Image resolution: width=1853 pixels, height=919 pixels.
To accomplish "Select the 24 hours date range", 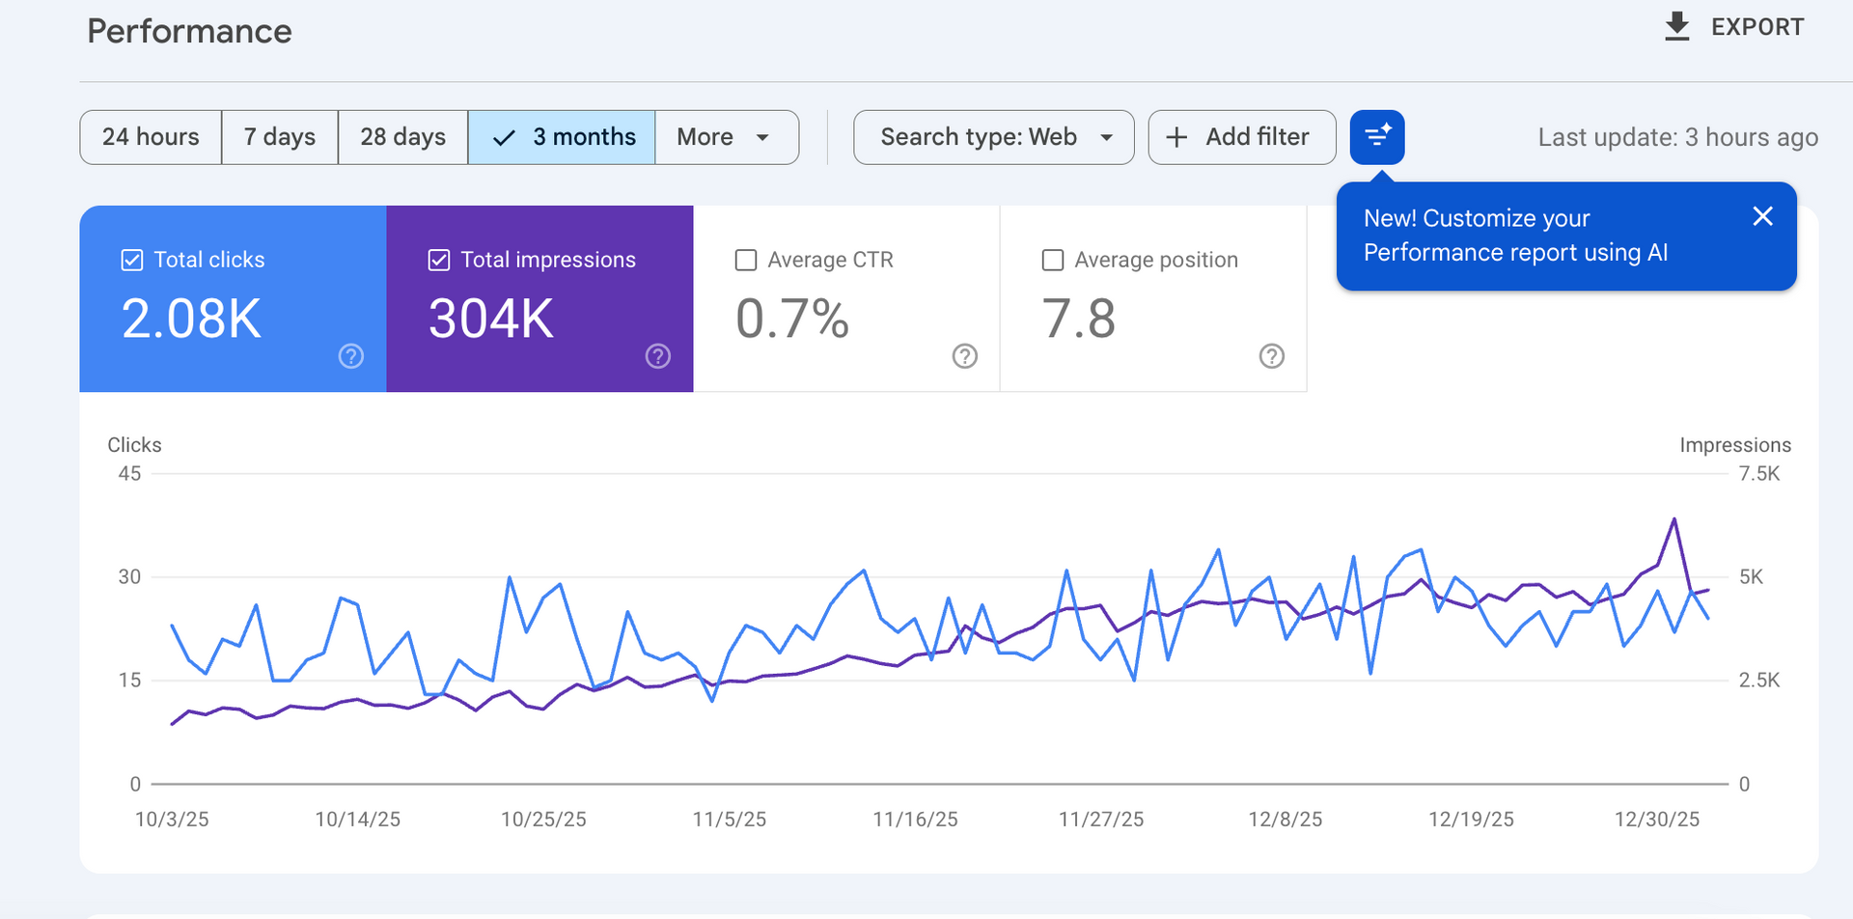I will point(151,137).
